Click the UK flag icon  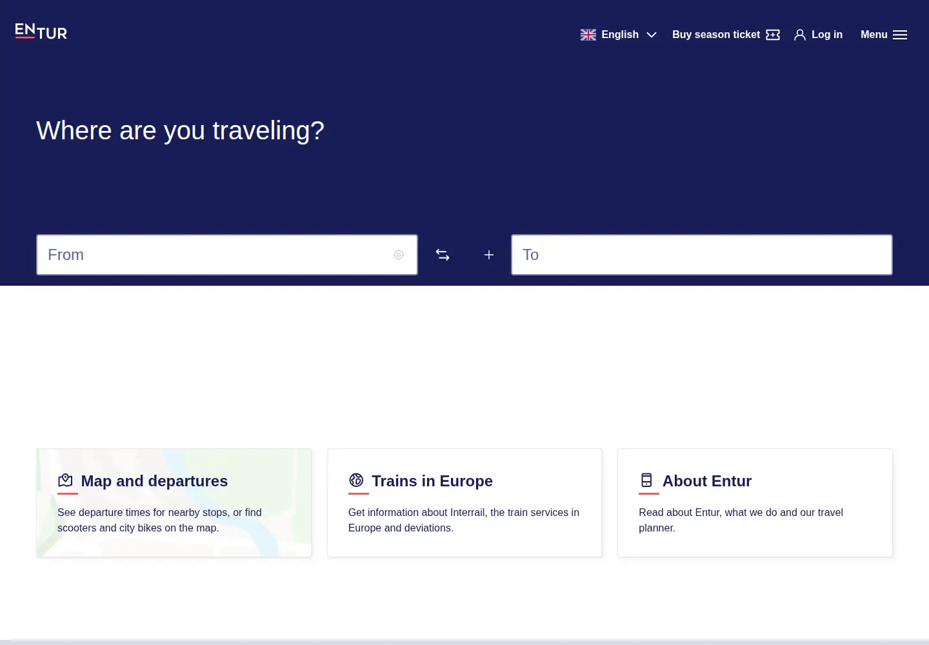pos(588,35)
